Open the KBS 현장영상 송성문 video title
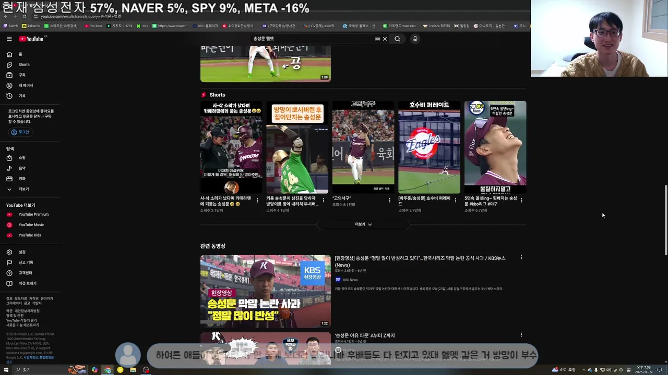668x375 pixels. 420,261
